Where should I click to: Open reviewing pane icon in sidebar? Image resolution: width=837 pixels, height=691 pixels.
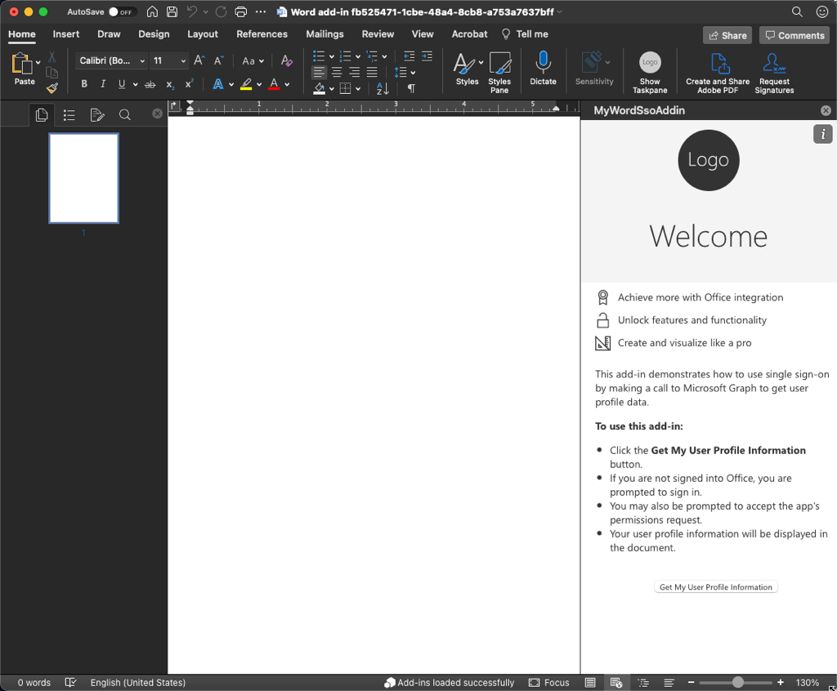pos(97,114)
